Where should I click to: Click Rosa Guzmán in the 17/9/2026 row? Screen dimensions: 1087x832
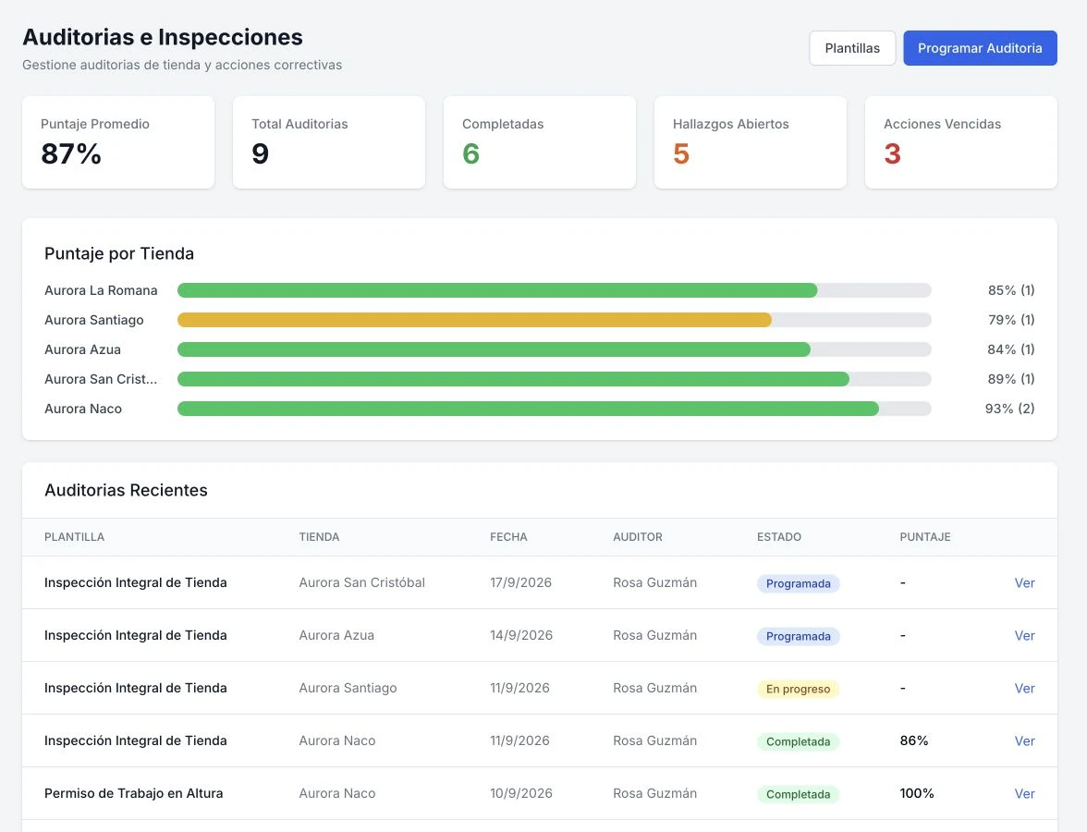[655, 583]
